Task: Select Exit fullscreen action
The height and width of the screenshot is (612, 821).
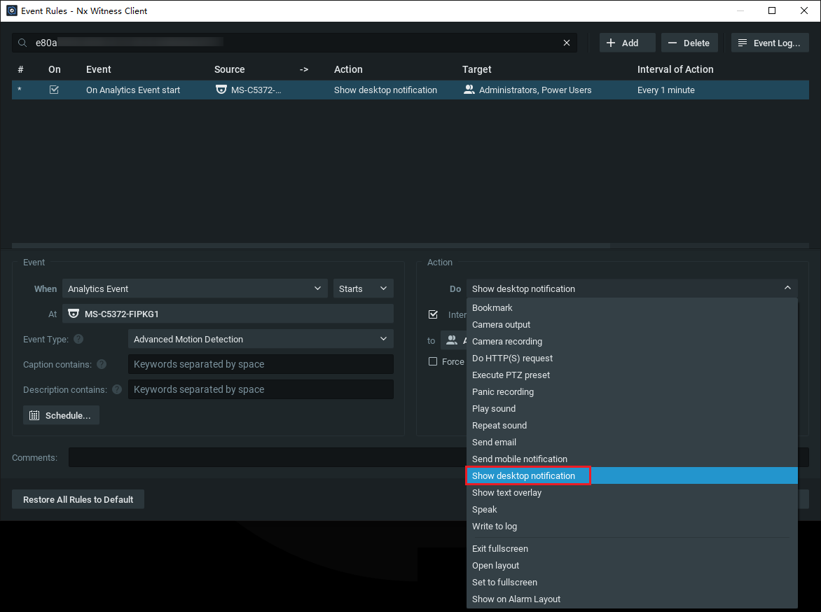Action: [632, 549]
